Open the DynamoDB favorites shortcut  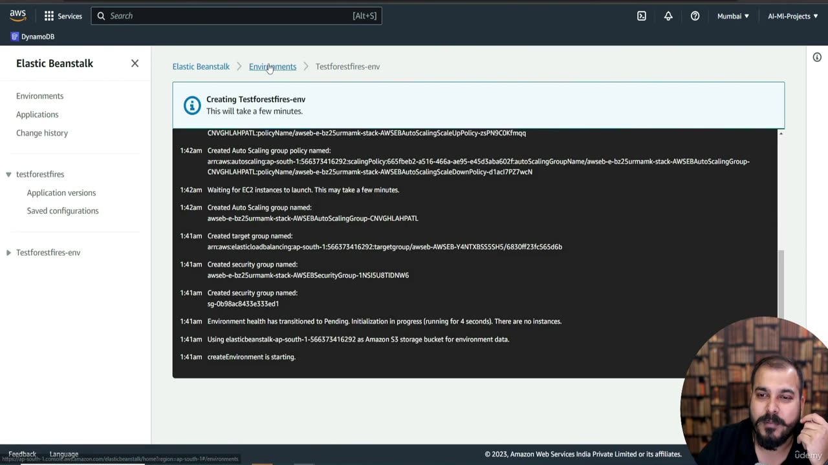[x=33, y=37]
